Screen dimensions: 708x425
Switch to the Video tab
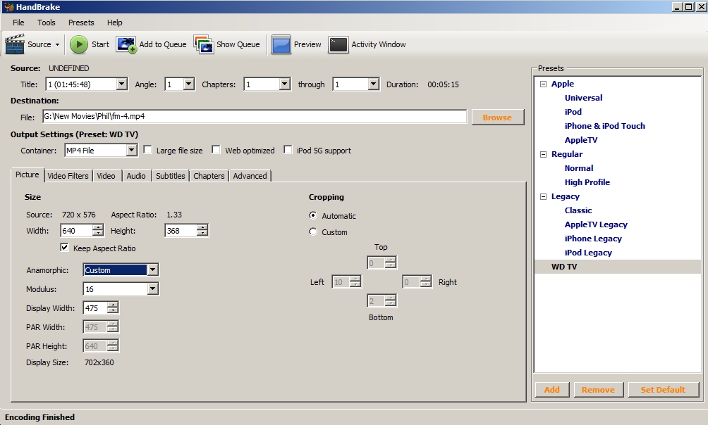click(x=106, y=176)
